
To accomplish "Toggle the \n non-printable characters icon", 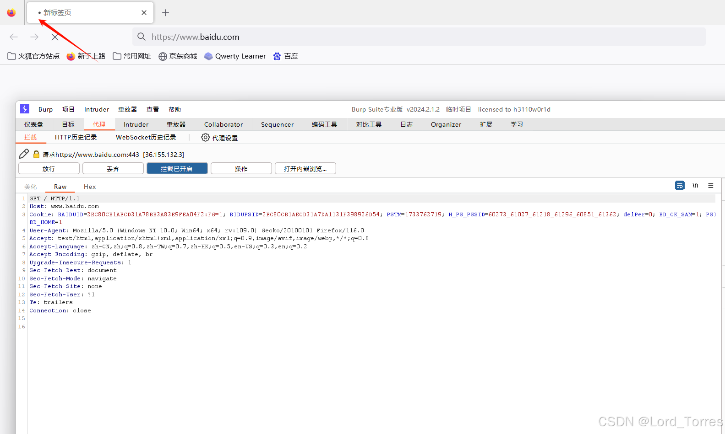I will [695, 185].
